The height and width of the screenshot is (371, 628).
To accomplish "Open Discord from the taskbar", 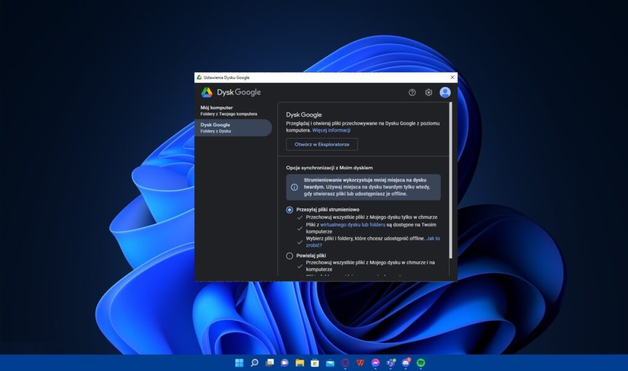I will click(x=406, y=363).
